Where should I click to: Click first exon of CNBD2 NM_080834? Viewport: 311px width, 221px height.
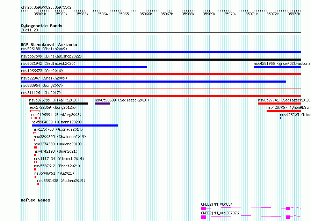pyautogui.click(x=203, y=208)
